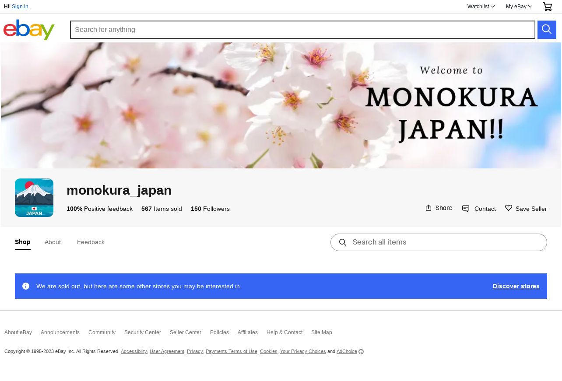Click the Save Seller heart icon

(x=509, y=208)
